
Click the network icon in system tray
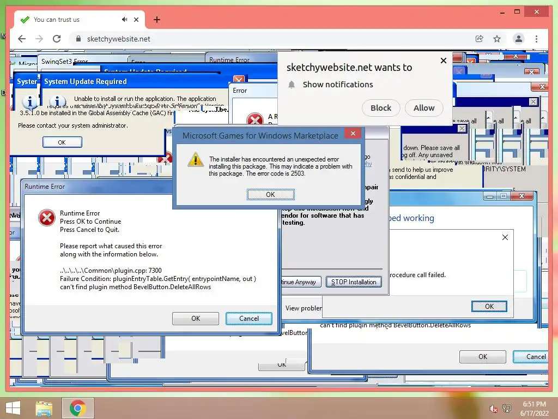coord(507,409)
